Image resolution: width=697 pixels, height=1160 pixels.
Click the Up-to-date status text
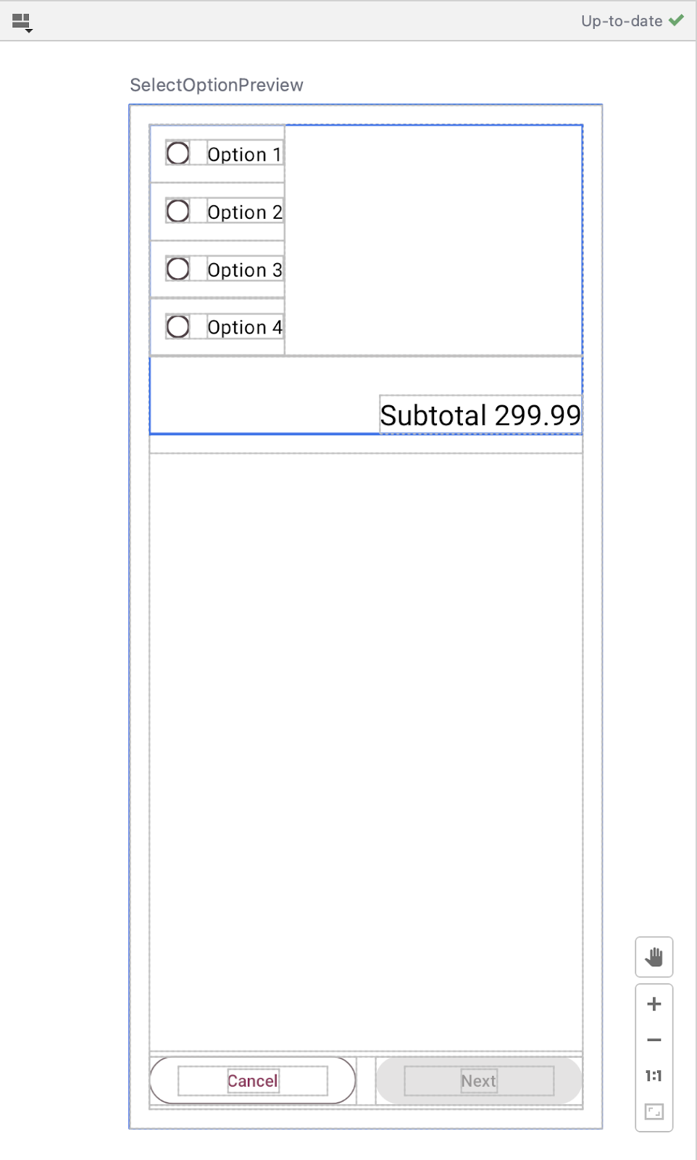pyautogui.click(x=621, y=21)
